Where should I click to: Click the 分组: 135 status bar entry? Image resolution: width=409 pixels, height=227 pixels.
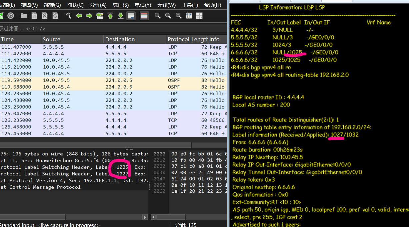point(186,225)
